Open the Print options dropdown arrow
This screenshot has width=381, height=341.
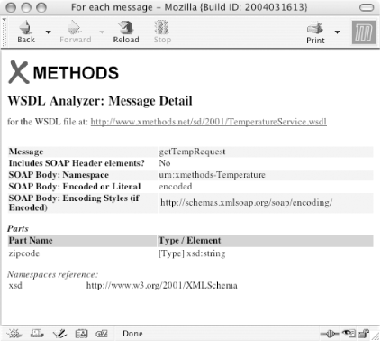338,32
